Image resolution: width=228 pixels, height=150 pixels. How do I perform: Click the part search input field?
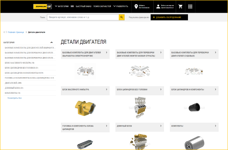tap(83, 17)
